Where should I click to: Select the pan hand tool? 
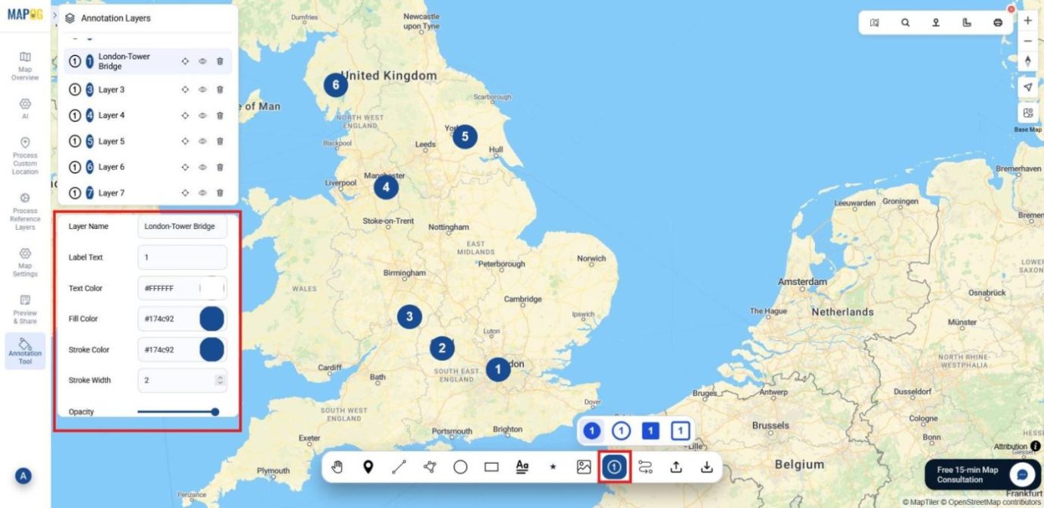337,467
